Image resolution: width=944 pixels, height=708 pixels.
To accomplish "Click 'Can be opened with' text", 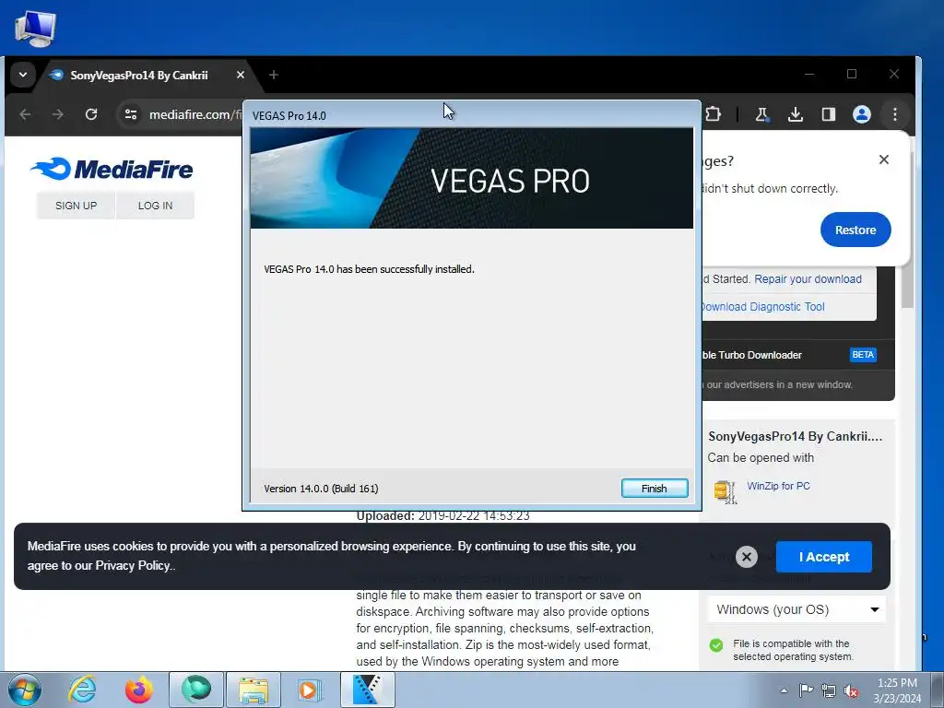I will click(x=761, y=457).
